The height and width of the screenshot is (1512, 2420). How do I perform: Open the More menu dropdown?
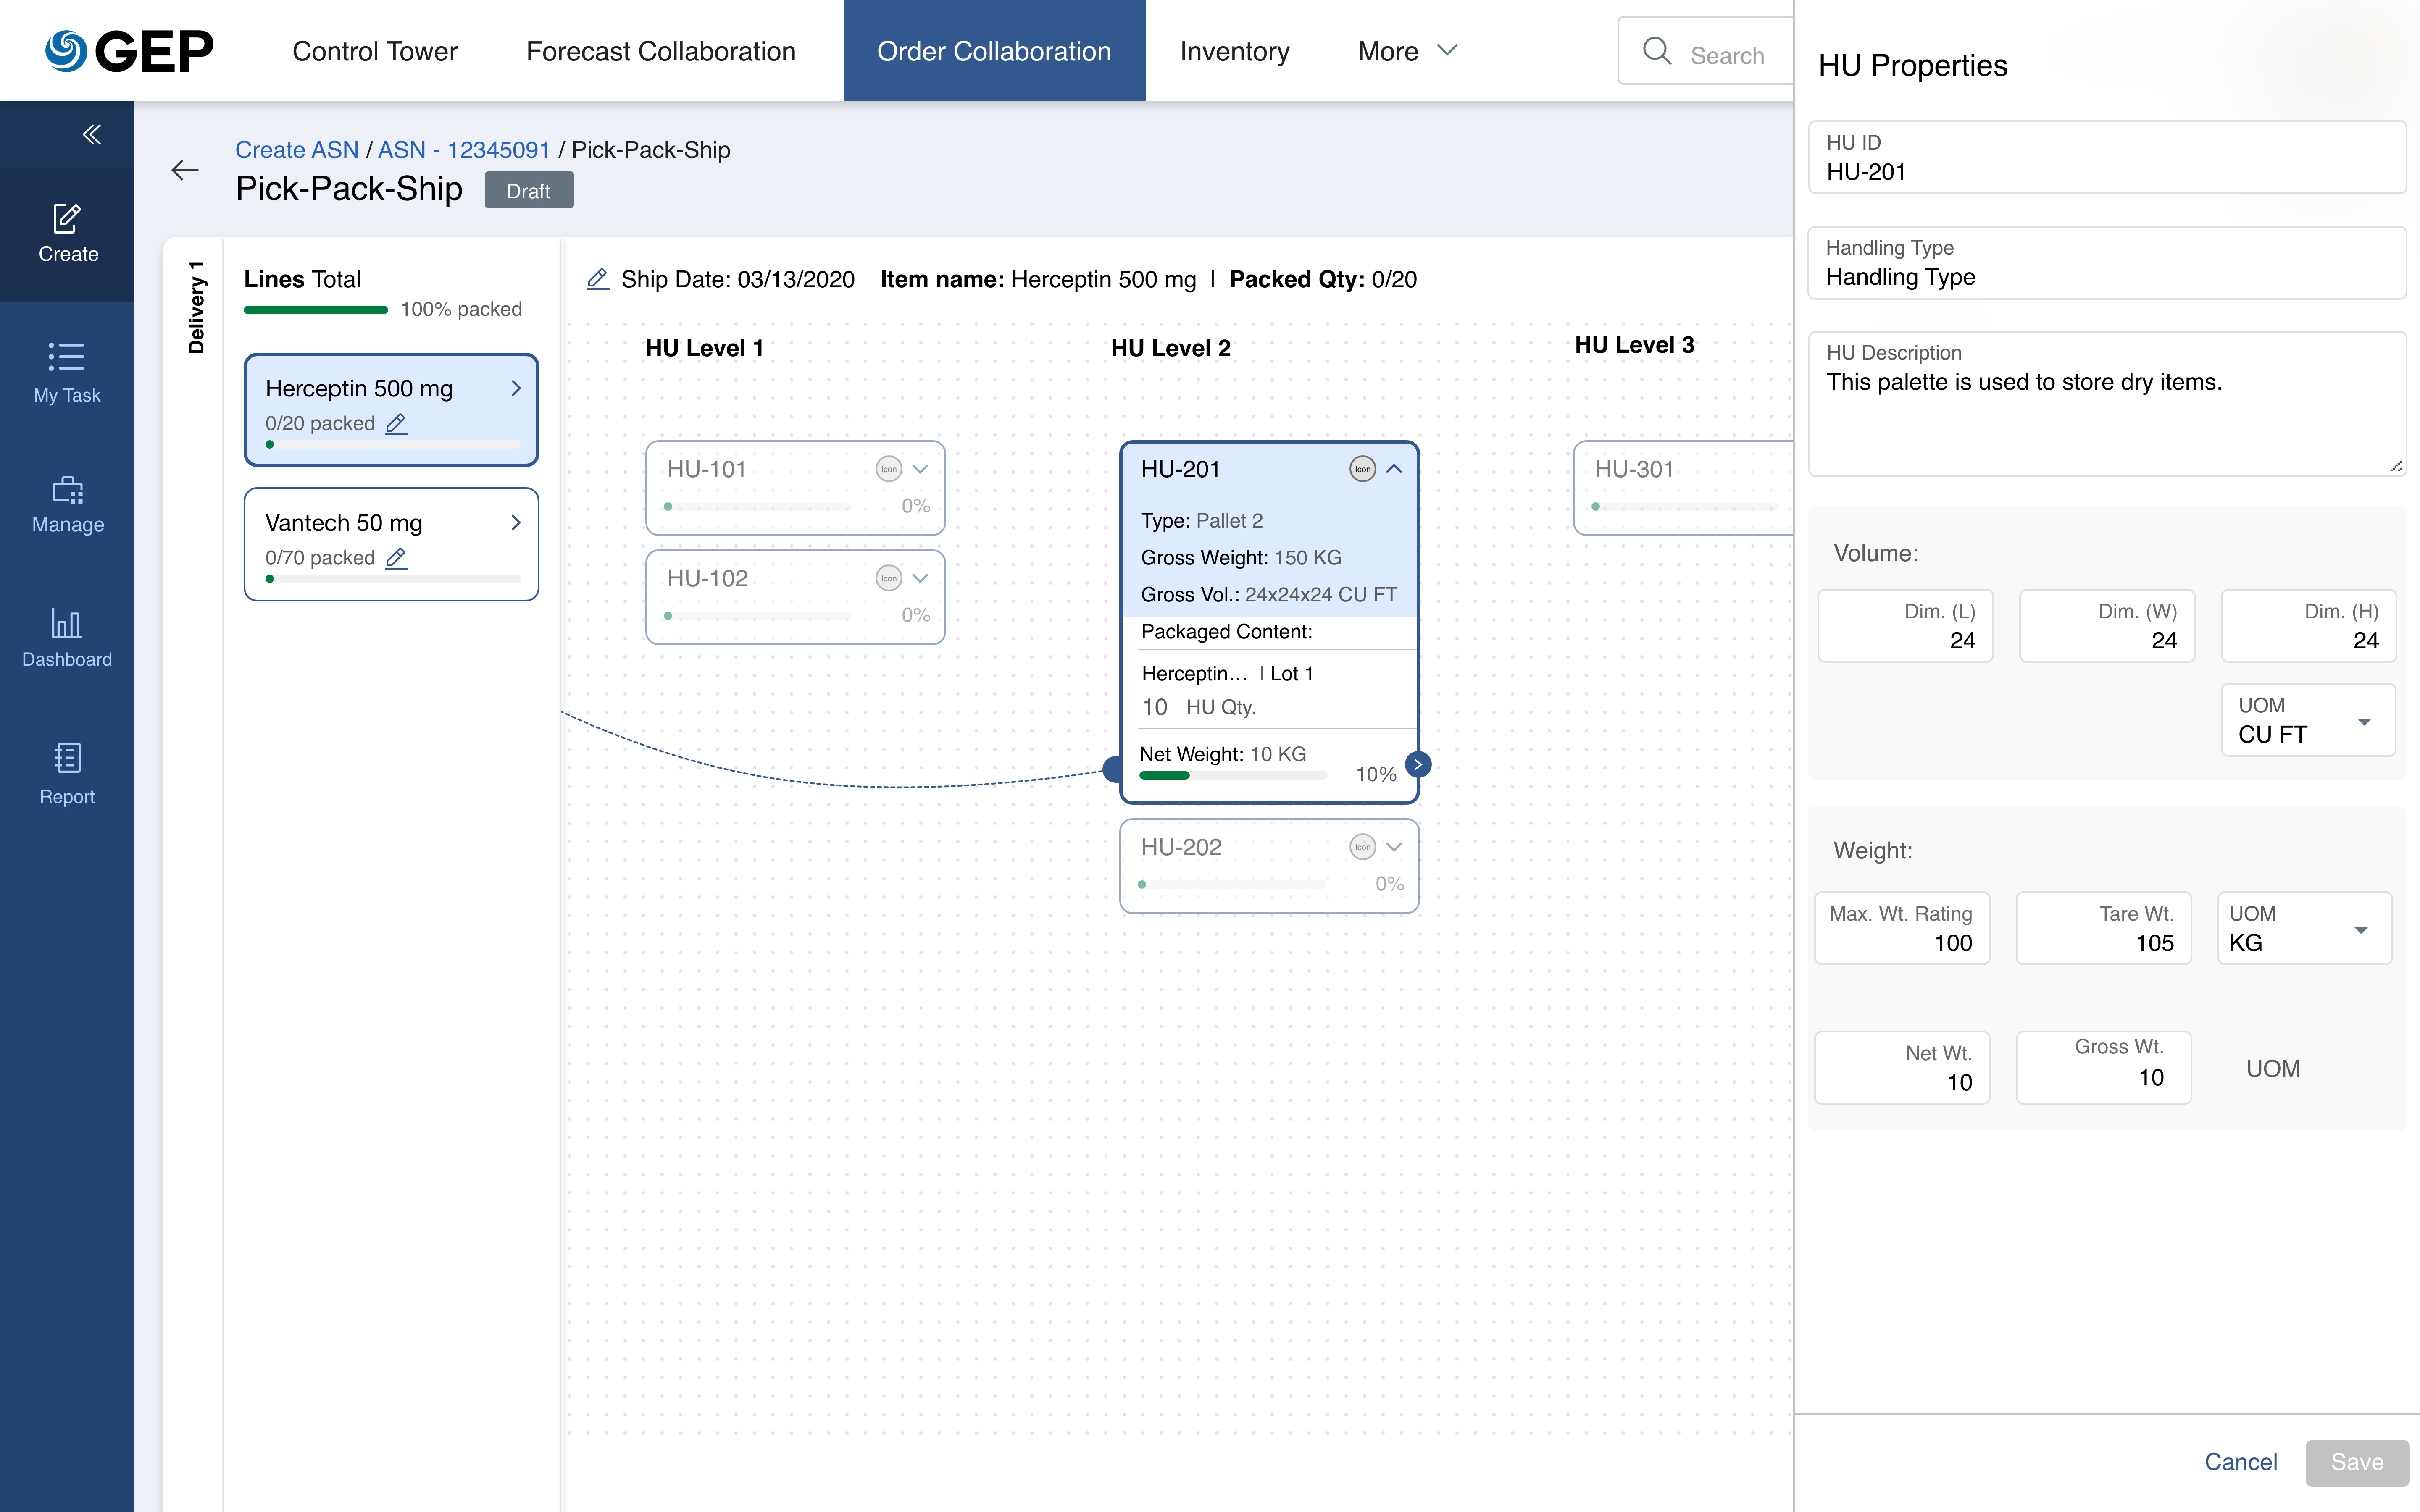pyautogui.click(x=1408, y=51)
